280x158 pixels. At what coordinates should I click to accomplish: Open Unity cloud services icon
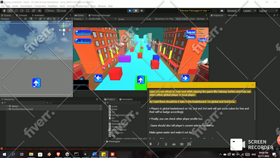click(222, 11)
